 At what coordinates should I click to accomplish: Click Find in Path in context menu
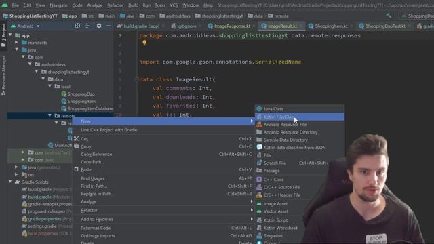[163, 186]
